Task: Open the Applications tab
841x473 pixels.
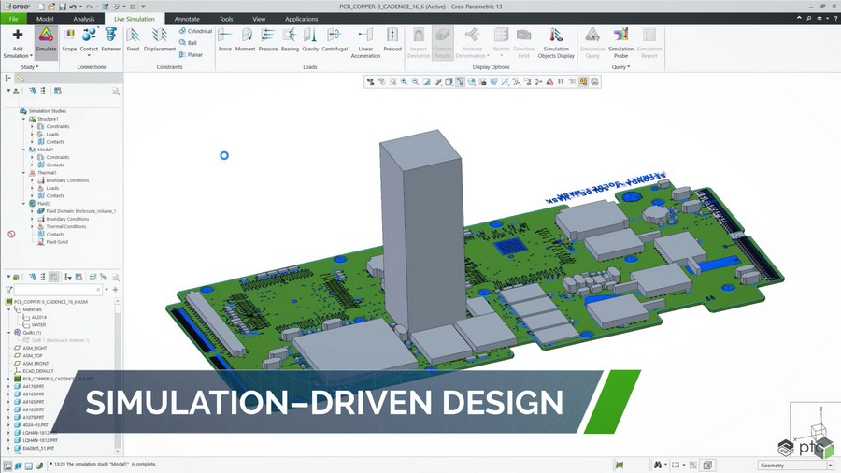Action: click(302, 19)
